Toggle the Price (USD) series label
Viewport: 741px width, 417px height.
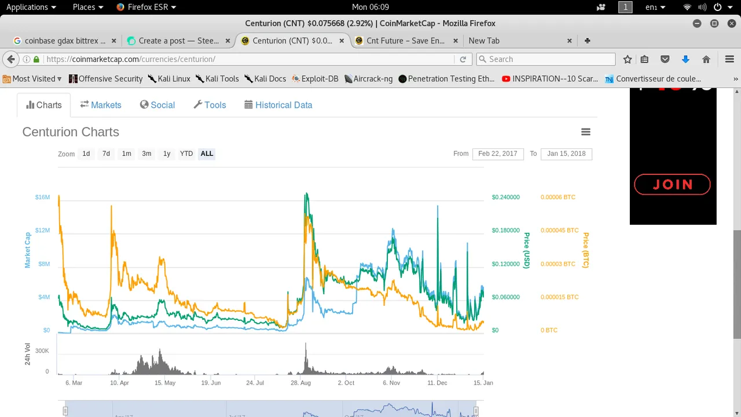pyautogui.click(x=526, y=250)
